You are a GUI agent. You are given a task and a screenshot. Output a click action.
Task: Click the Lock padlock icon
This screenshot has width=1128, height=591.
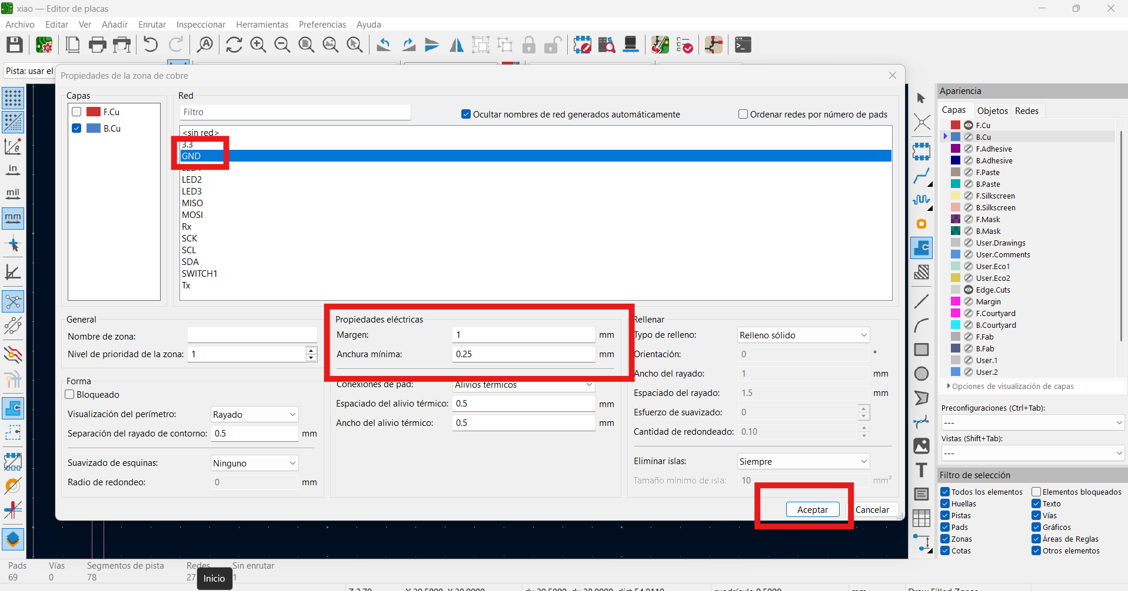(x=529, y=45)
